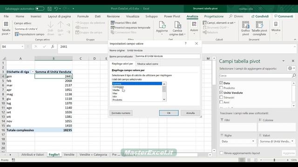Open the Azioni menu icon

(194, 24)
